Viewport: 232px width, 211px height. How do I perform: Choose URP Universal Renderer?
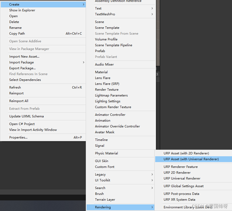click(193, 178)
